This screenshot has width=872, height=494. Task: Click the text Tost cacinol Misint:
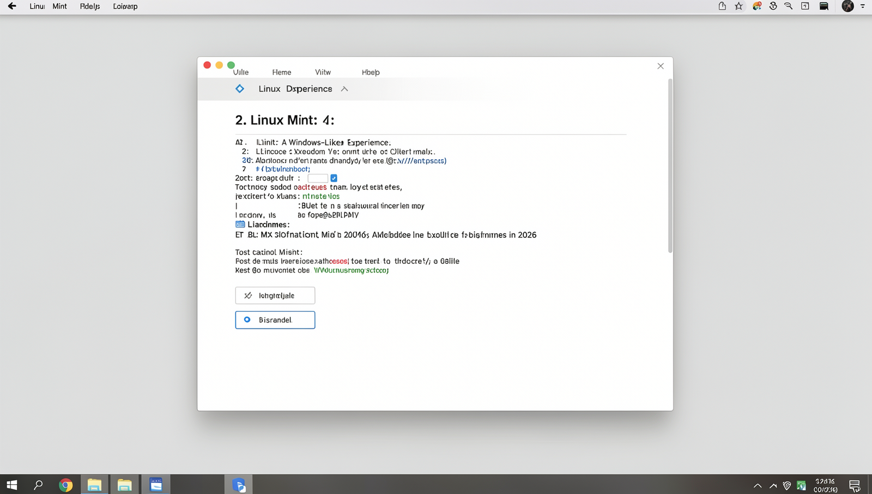coord(269,252)
